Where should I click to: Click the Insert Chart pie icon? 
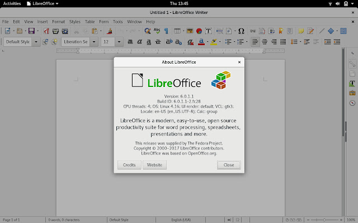pos(199,31)
